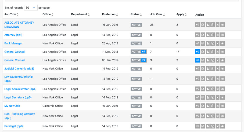Click the copy icon for Paralegal (dp6) row
The image size is (244, 132).
click(x=213, y=126)
